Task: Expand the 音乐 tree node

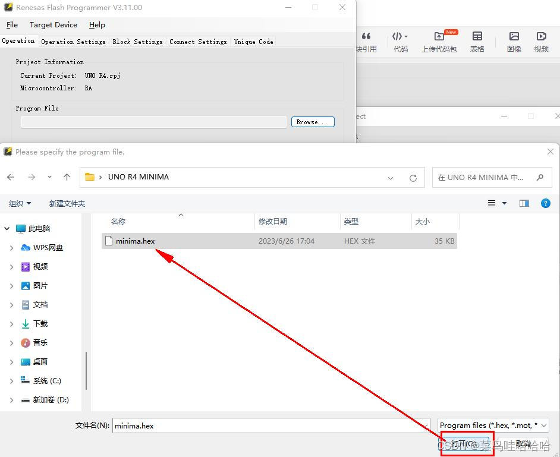Action: coord(11,343)
